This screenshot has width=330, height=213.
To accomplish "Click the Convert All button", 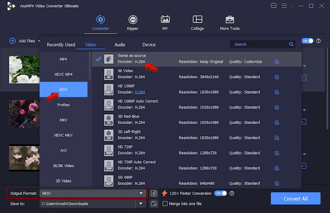I will (295, 199).
